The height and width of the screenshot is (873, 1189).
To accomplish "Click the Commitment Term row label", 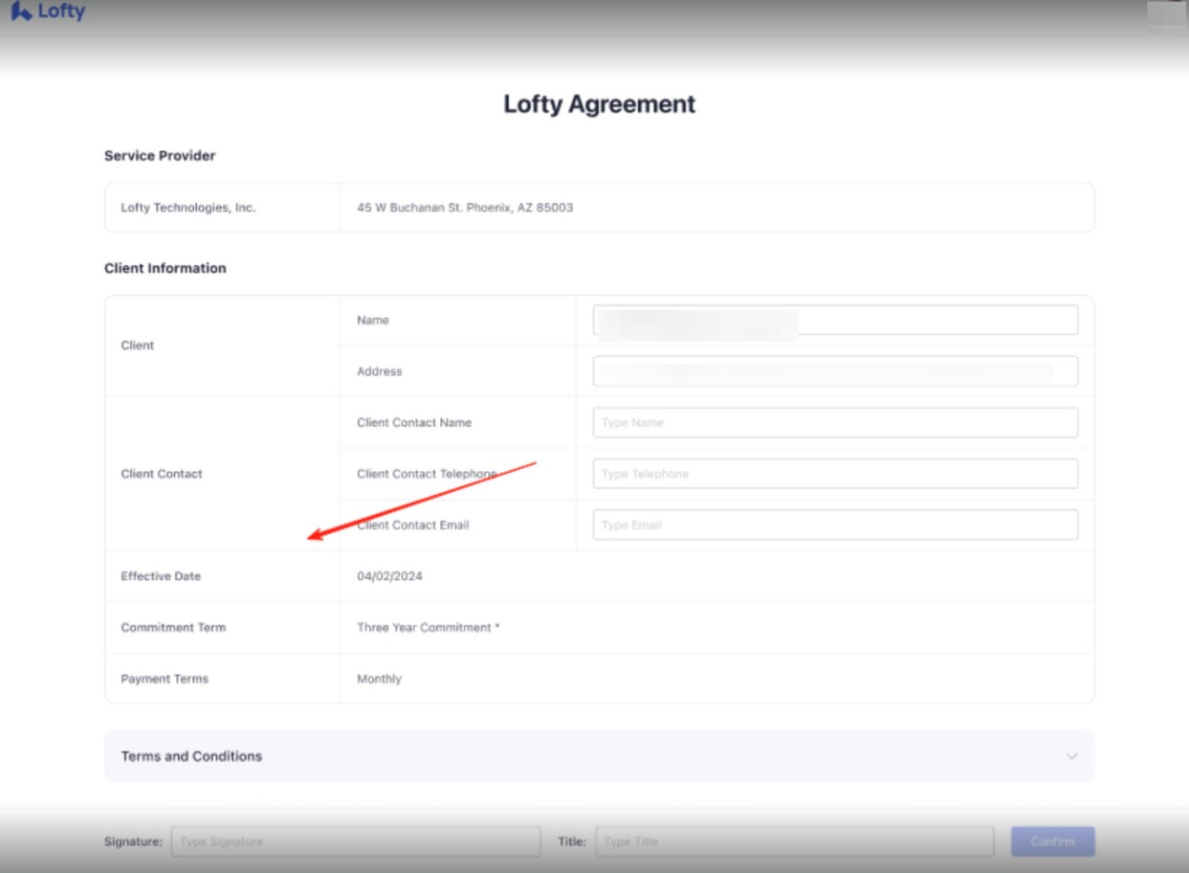I will coord(173,628).
